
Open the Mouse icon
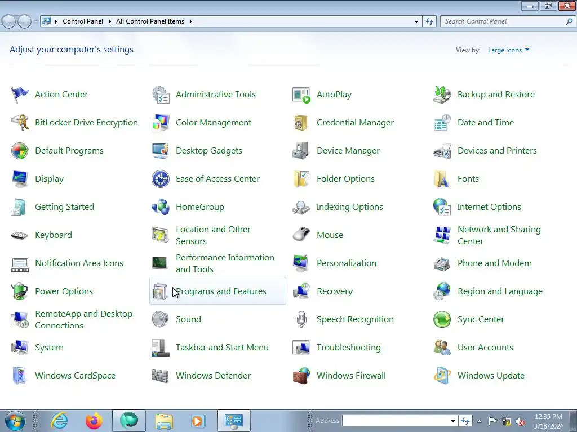pos(301,235)
